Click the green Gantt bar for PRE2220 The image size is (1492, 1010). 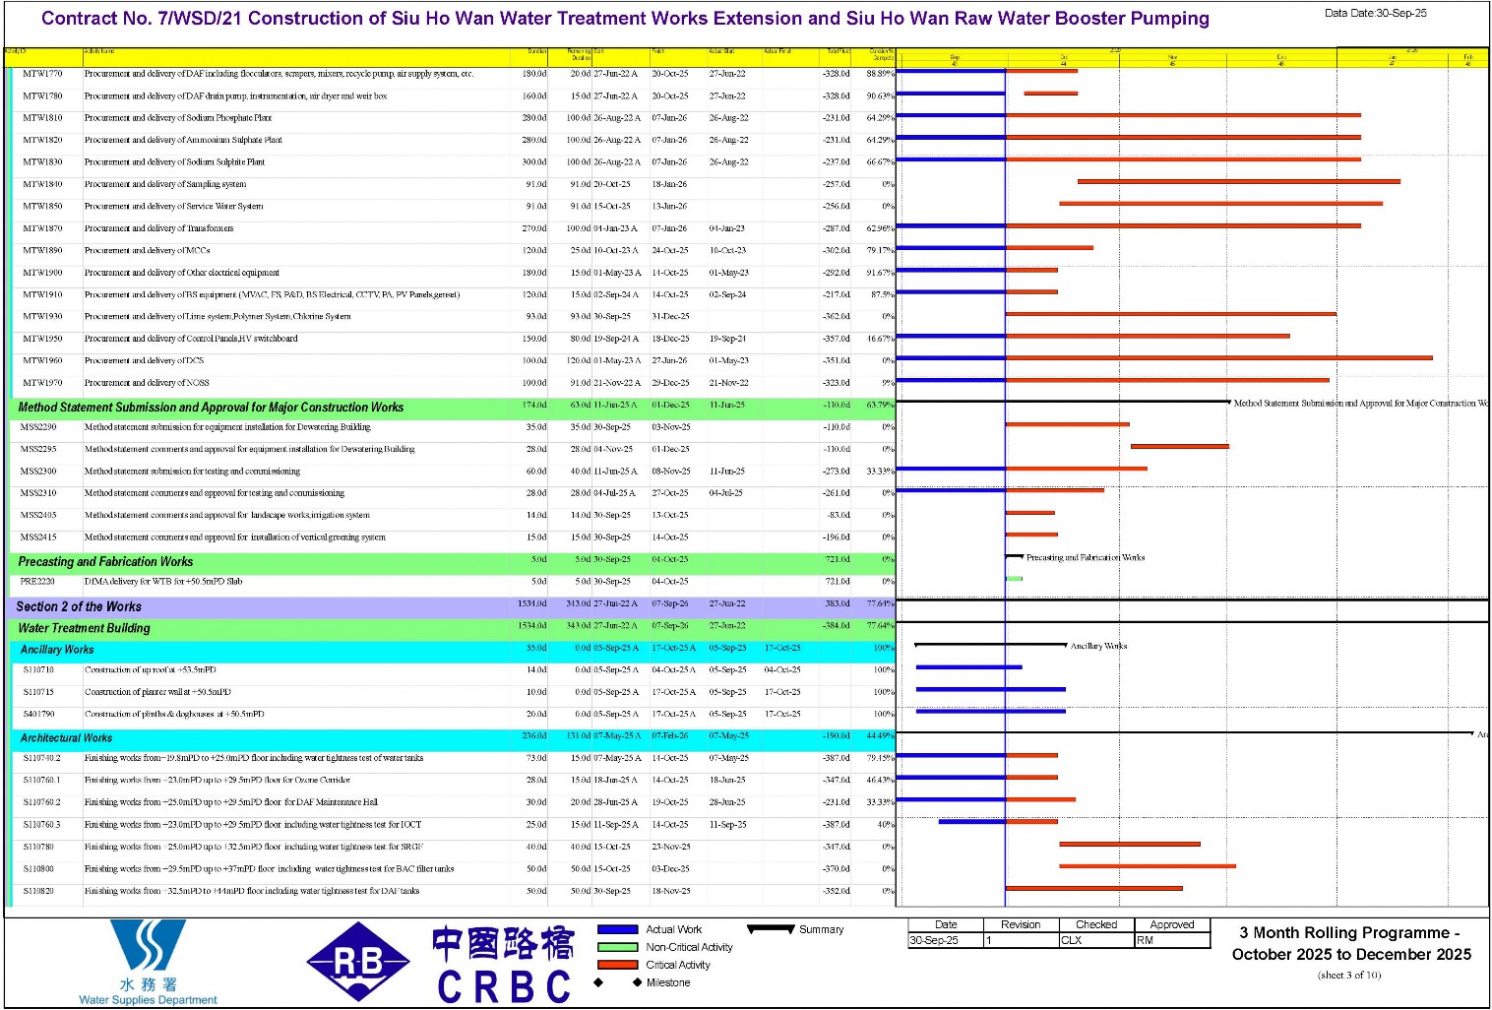point(1014,579)
